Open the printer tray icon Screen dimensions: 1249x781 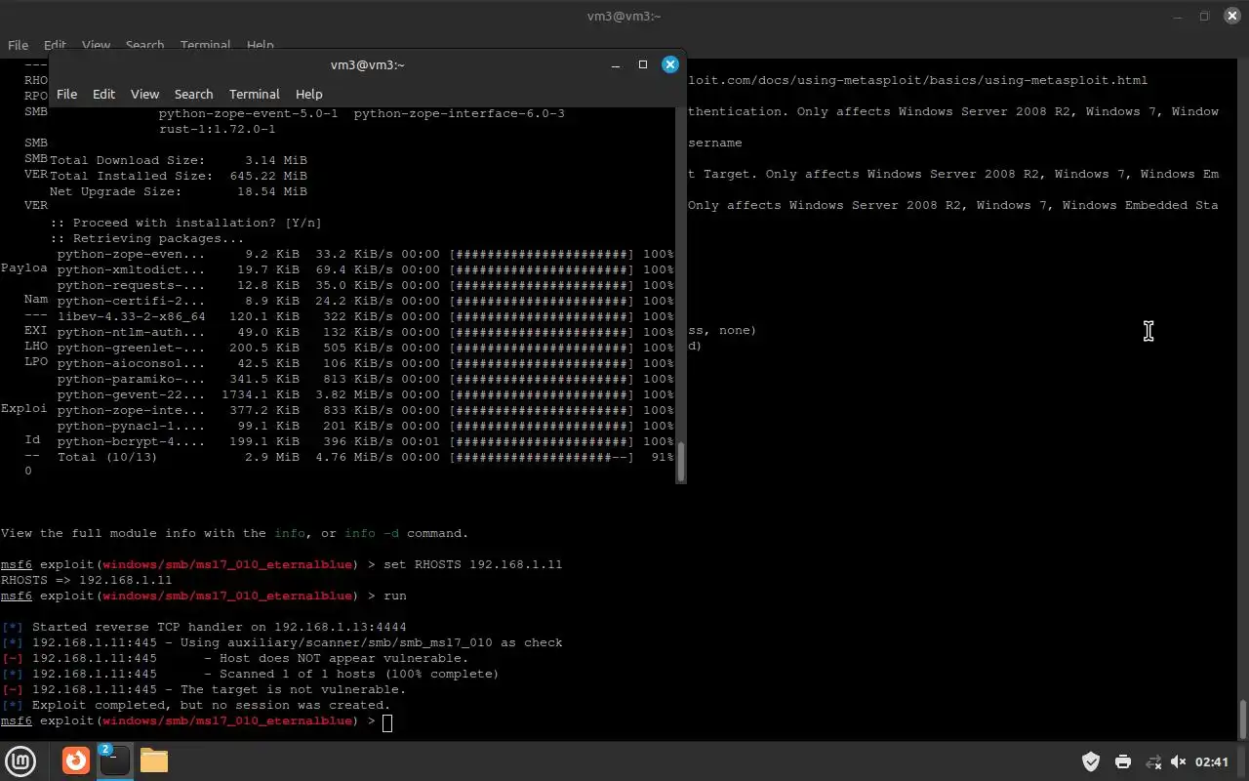click(1122, 761)
